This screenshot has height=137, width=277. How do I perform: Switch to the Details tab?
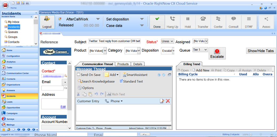pos(138,64)
